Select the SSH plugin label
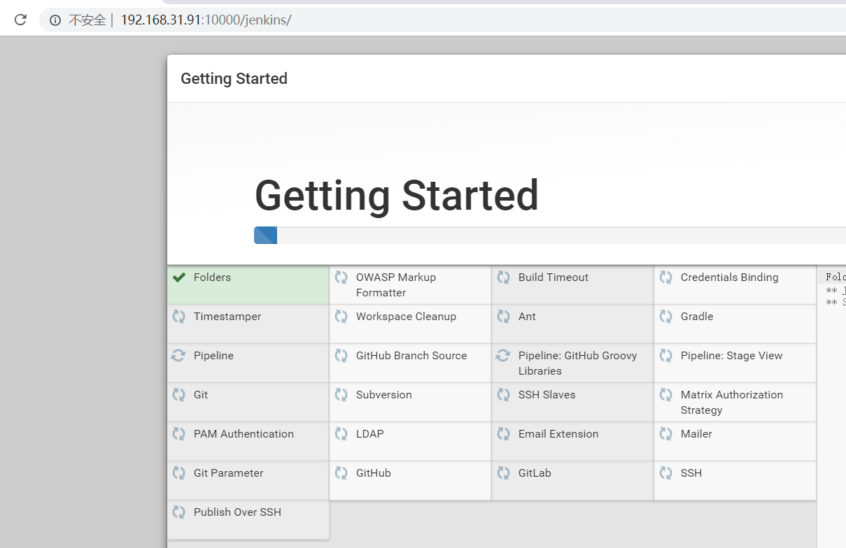The image size is (846, 548). pyautogui.click(x=691, y=473)
